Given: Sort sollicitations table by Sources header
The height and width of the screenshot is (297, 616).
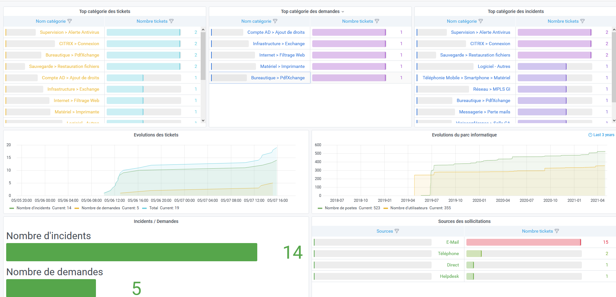Looking at the screenshot, I should pyautogui.click(x=385, y=231).
